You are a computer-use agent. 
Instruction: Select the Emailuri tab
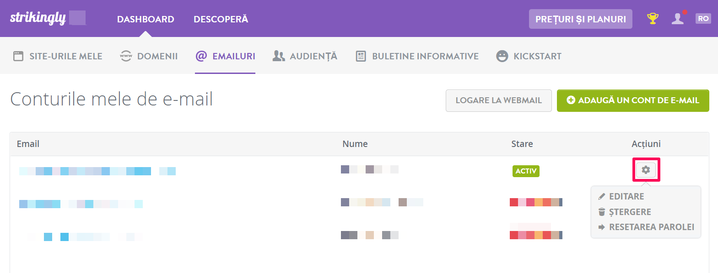(x=225, y=56)
